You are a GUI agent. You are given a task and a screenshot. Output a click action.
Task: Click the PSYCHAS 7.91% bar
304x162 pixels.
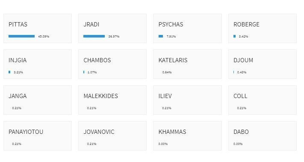161,36
